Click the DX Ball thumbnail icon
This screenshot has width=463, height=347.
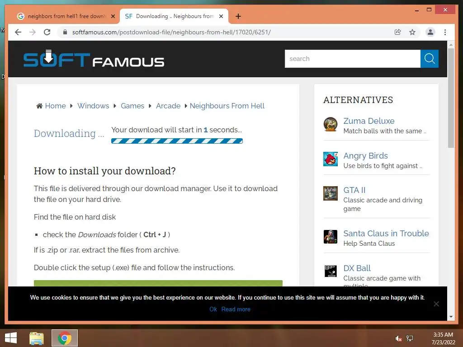click(331, 271)
